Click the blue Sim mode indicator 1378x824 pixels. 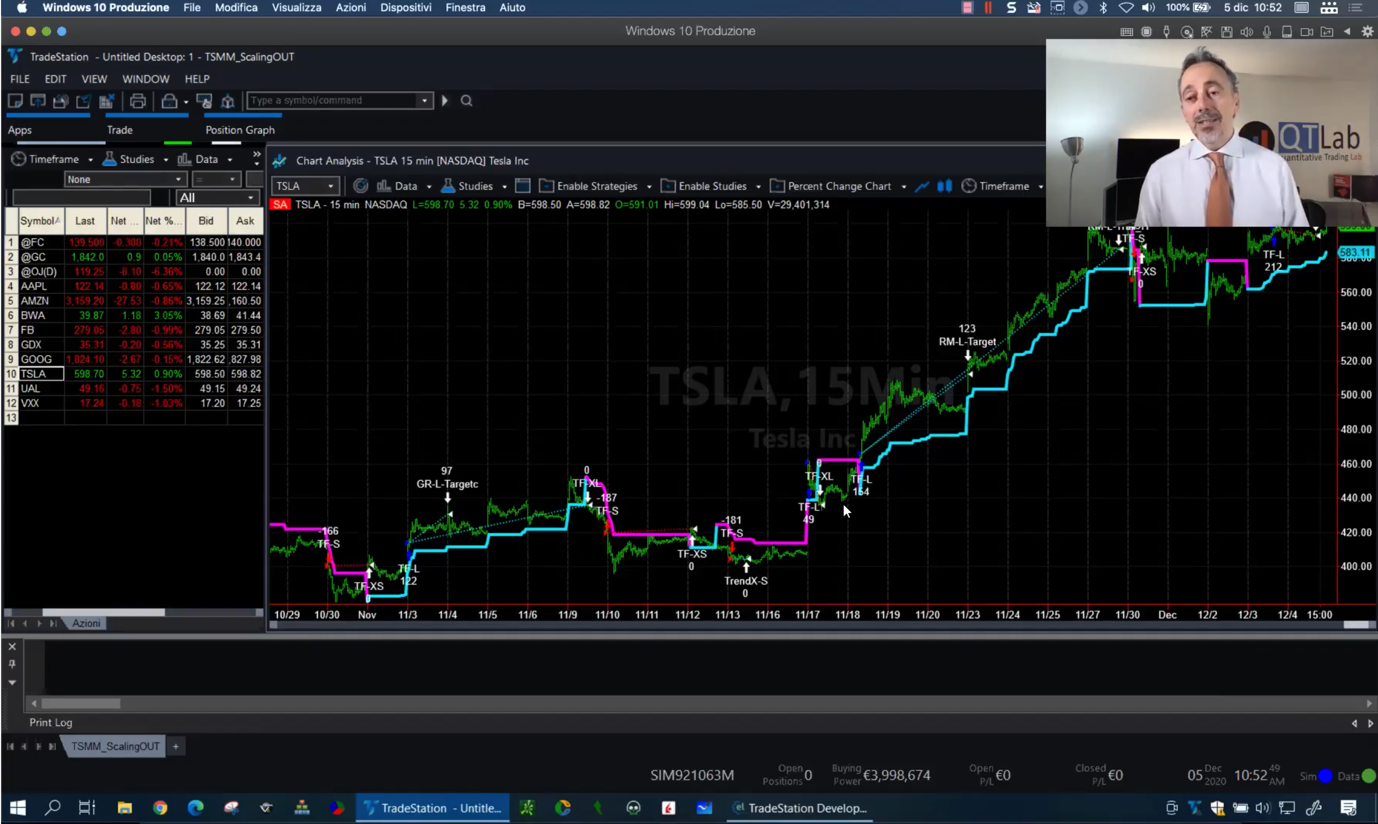[1325, 776]
